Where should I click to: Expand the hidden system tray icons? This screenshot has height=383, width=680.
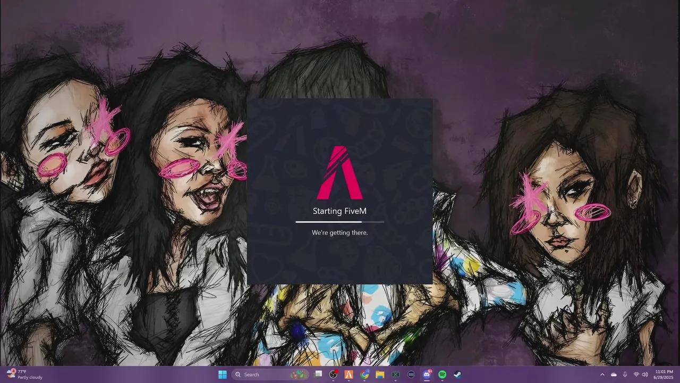(x=602, y=374)
